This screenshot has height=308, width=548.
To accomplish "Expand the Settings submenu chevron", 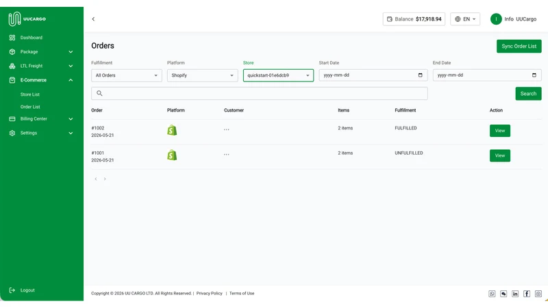I will [x=71, y=133].
